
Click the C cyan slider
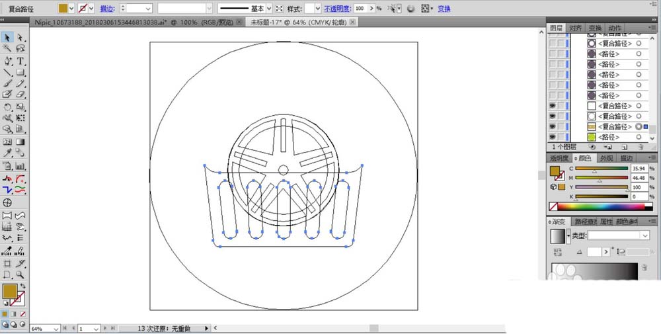(x=602, y=169)
